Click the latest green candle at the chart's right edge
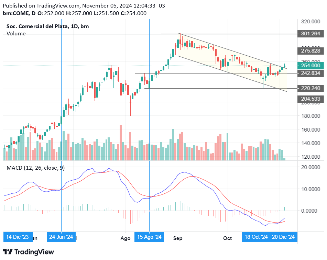This screenshot has height=260, width=327. (284, 66)
